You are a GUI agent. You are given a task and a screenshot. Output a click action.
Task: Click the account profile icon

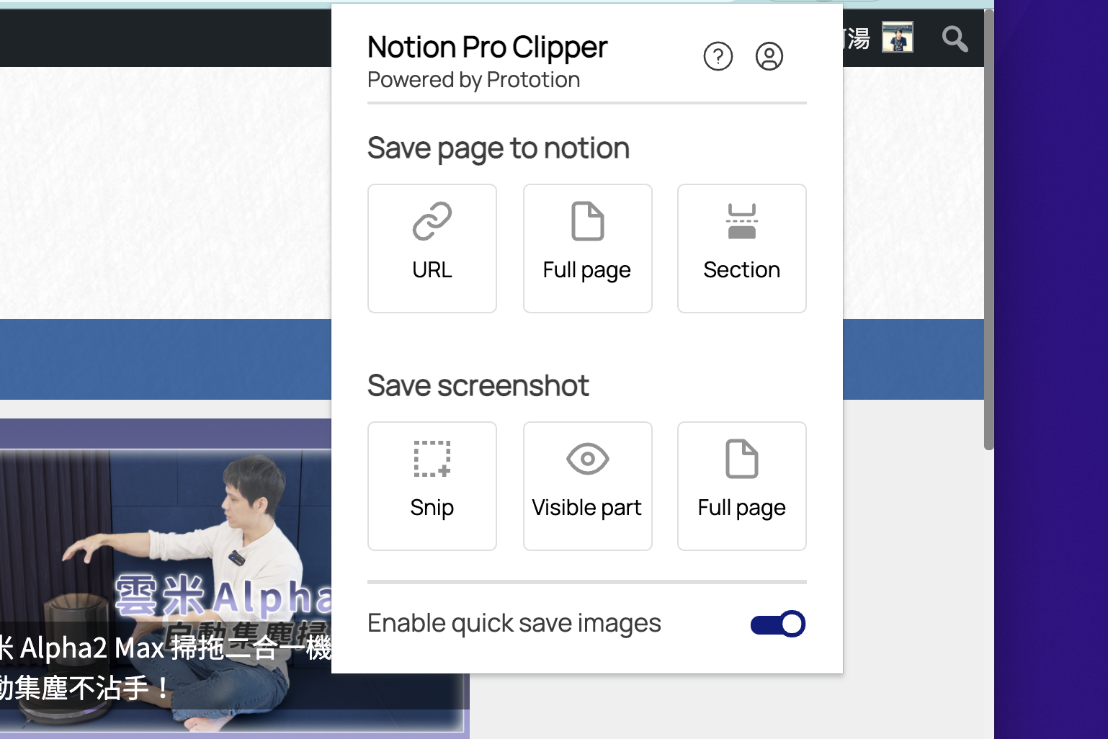[x=769, y=55]
